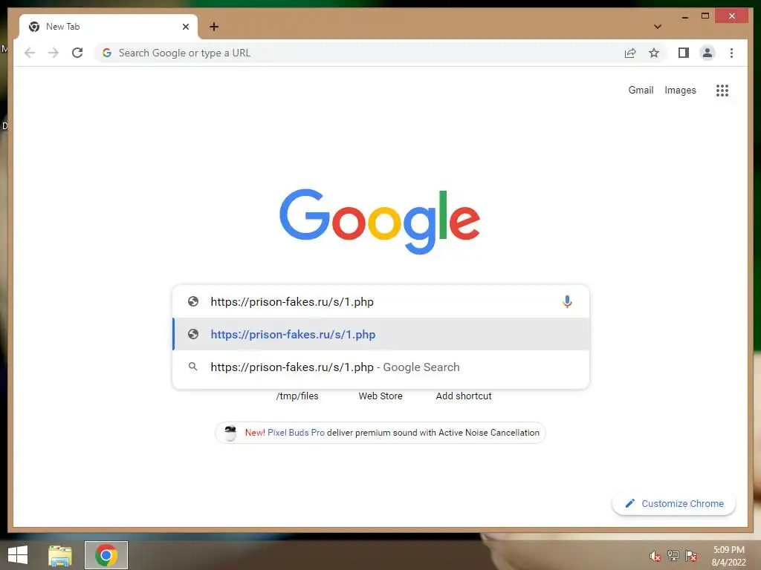Open the Web Store shortcut
This screenshot has height=570, width=761.
pyautogui.click(x=380, y=396)
